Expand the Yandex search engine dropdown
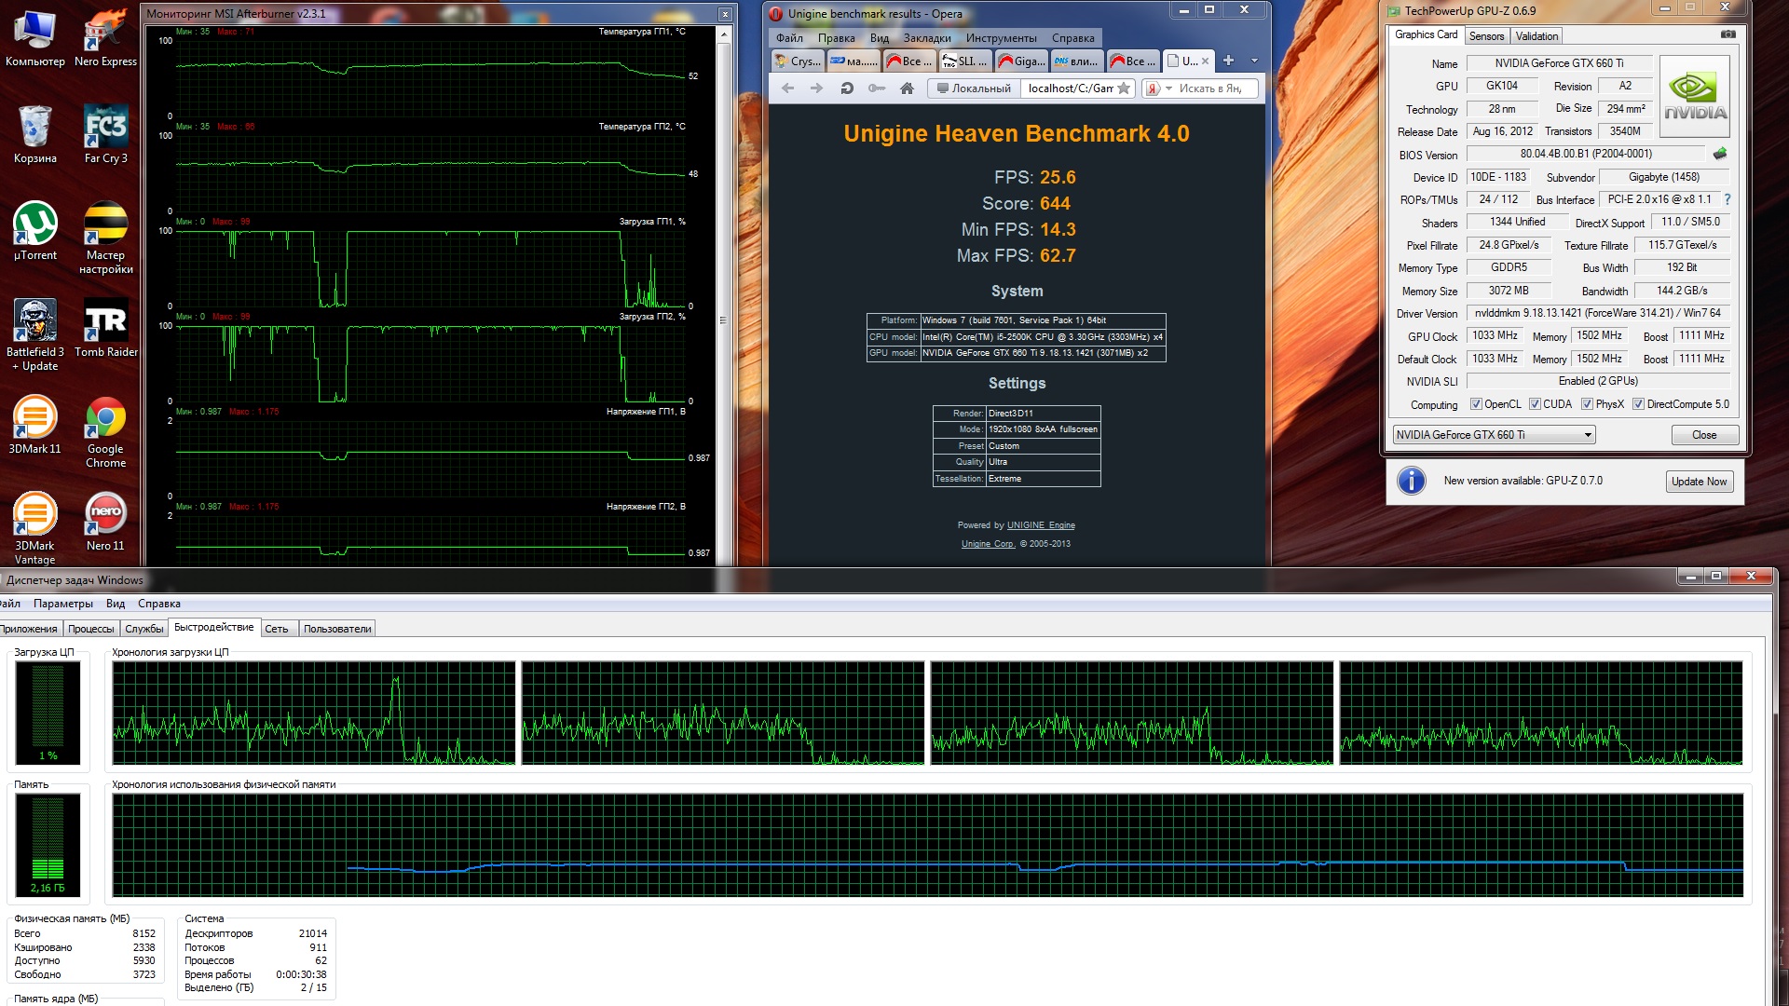The width and height of the screenshot is (1789, 1006). click(1168, 88)
